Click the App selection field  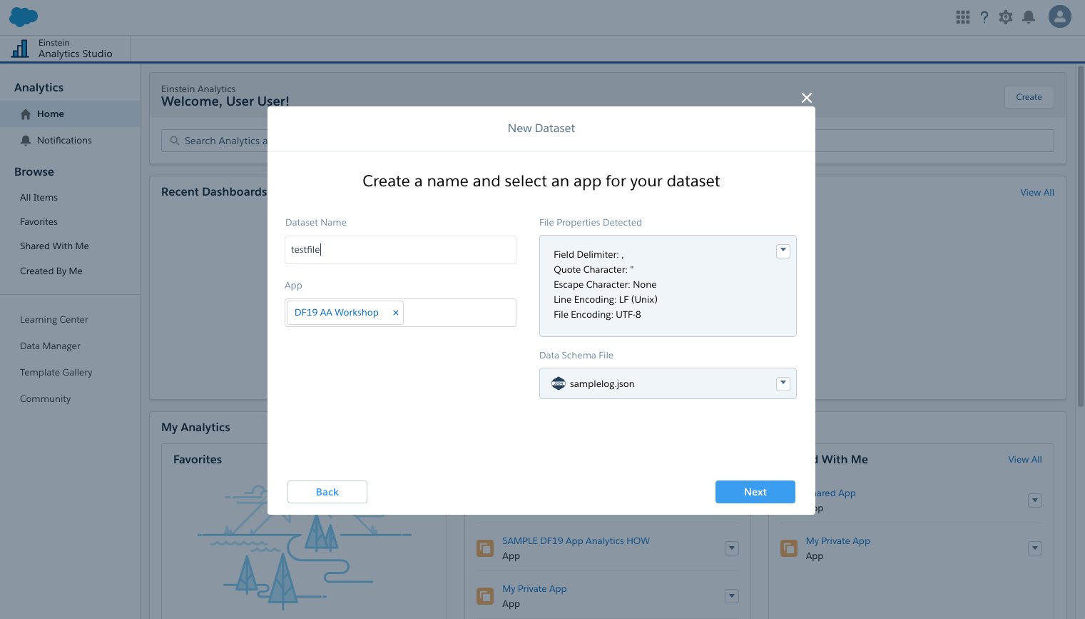point(400,313)
